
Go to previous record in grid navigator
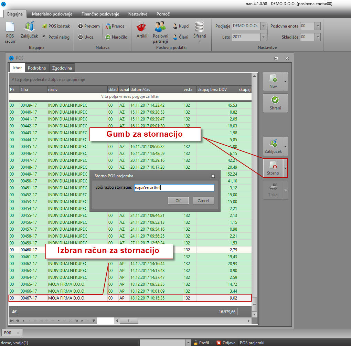[23, 321]
